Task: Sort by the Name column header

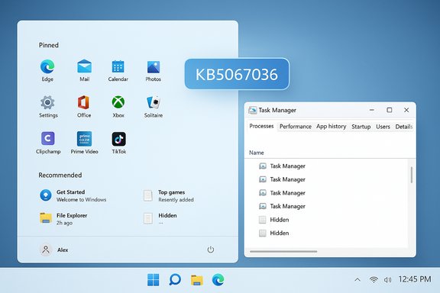Action: pyautogui.click(x=257, y=153)
